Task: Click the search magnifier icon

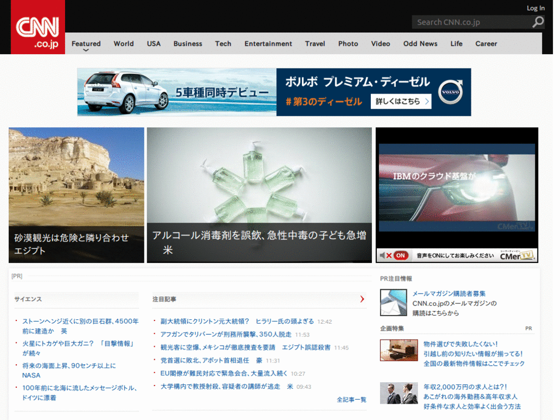Action: [538, 22]
